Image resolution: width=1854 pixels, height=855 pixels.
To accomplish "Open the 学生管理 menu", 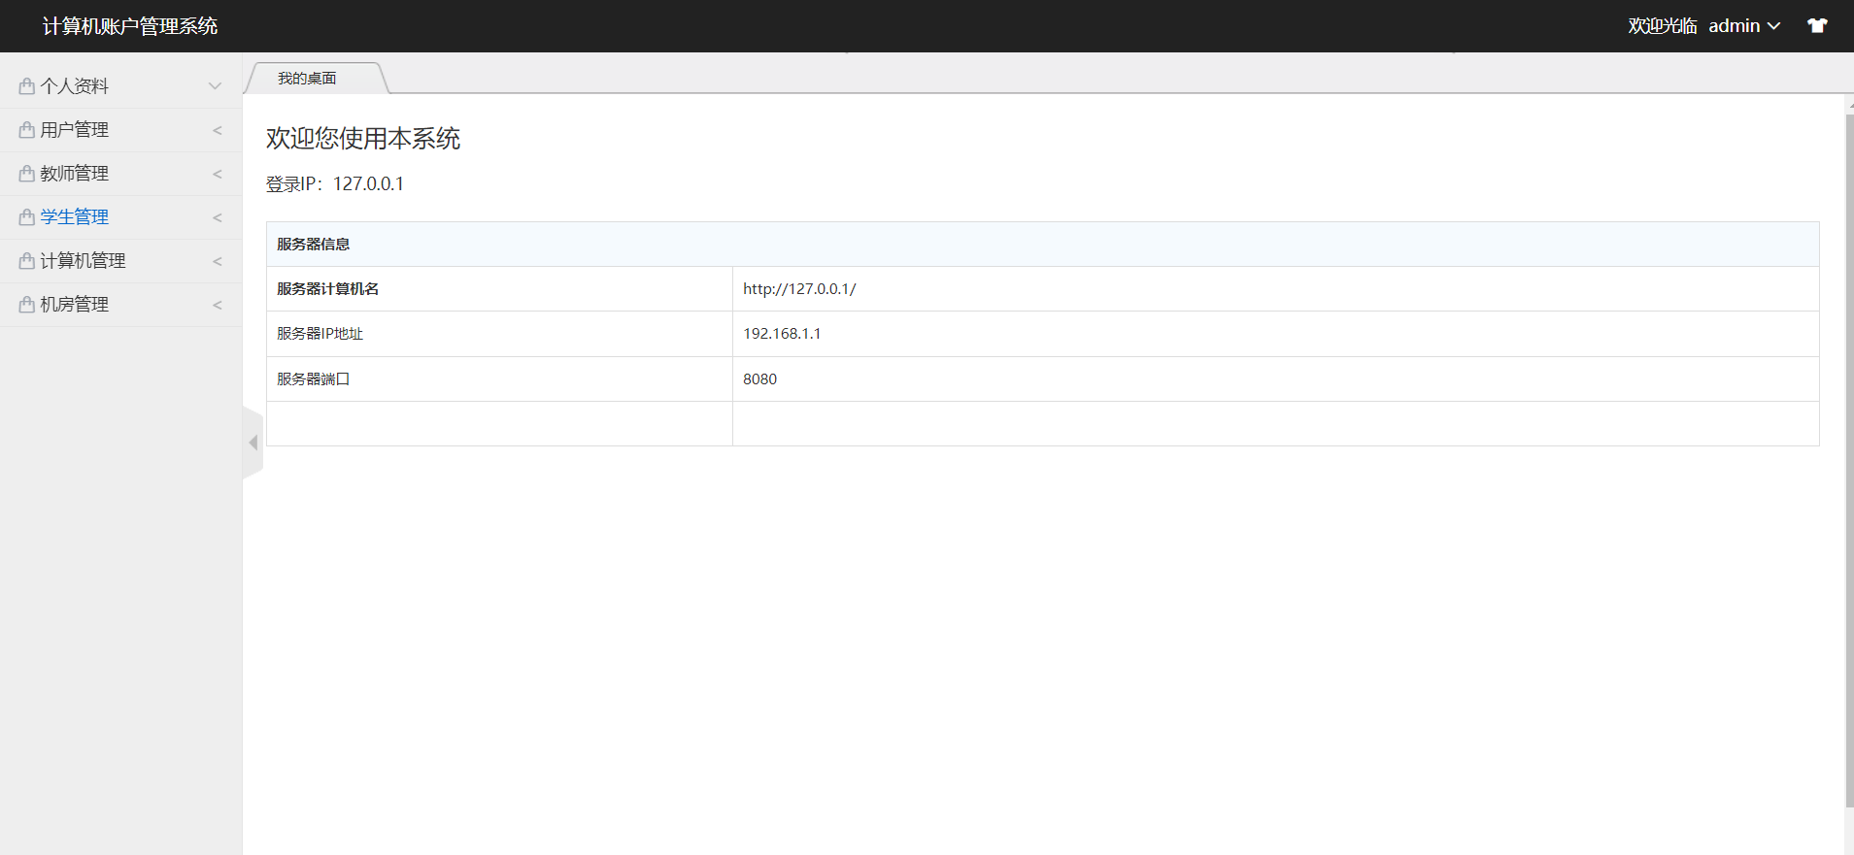I will pos(120,217).
